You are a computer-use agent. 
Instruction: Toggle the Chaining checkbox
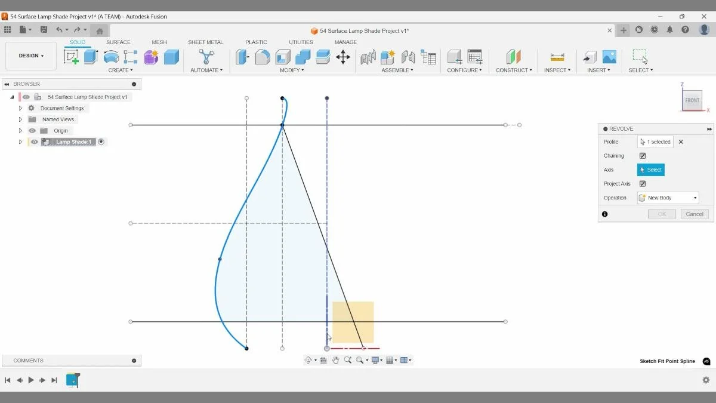click(643, 156)
